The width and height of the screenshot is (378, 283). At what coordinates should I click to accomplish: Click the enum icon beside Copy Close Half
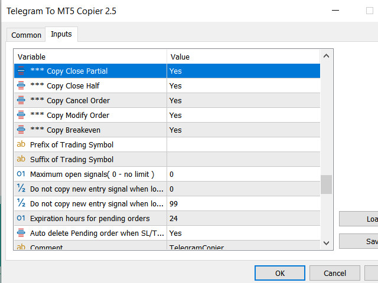point(21,85)
